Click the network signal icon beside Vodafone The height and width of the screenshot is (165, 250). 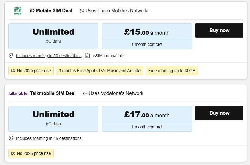click(85, 93)
